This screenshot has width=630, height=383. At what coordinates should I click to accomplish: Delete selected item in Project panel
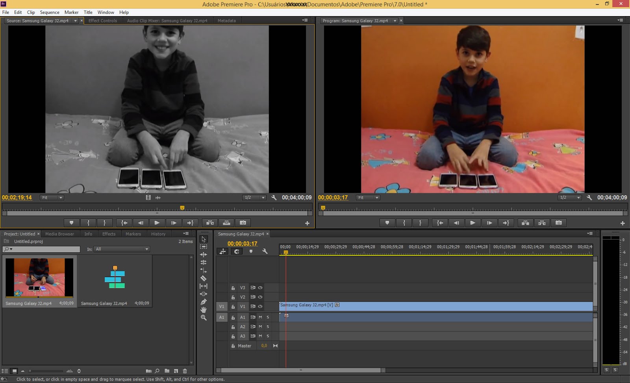(x=185, y=371)
